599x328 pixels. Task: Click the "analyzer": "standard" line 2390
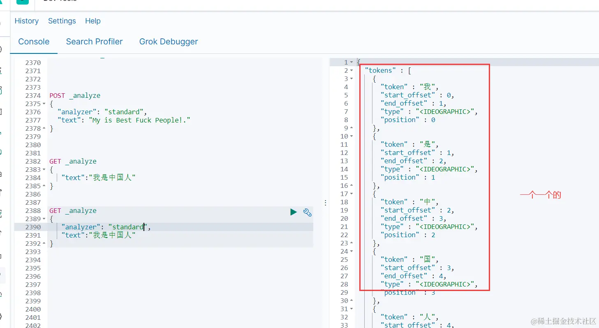coord(106,227)
